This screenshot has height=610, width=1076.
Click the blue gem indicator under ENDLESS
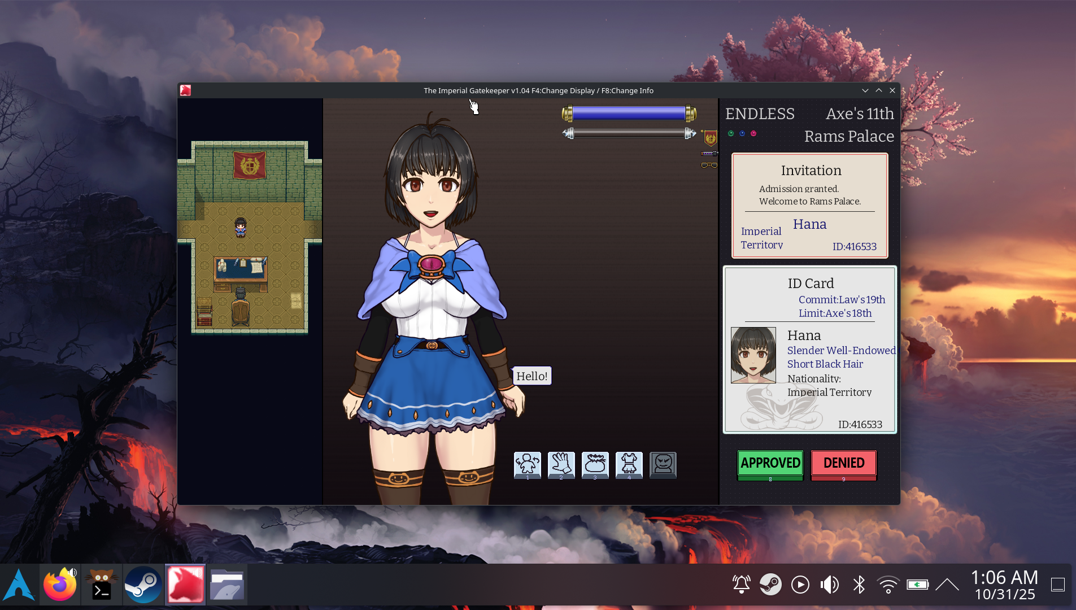tap(742, 134)
